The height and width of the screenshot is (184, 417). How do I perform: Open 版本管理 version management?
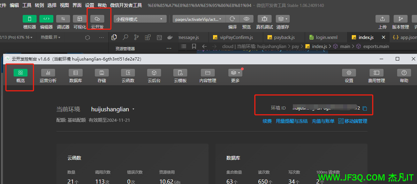pos(401,19)
